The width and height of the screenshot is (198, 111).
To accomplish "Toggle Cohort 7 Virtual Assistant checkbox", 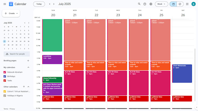I will [5, 92].
